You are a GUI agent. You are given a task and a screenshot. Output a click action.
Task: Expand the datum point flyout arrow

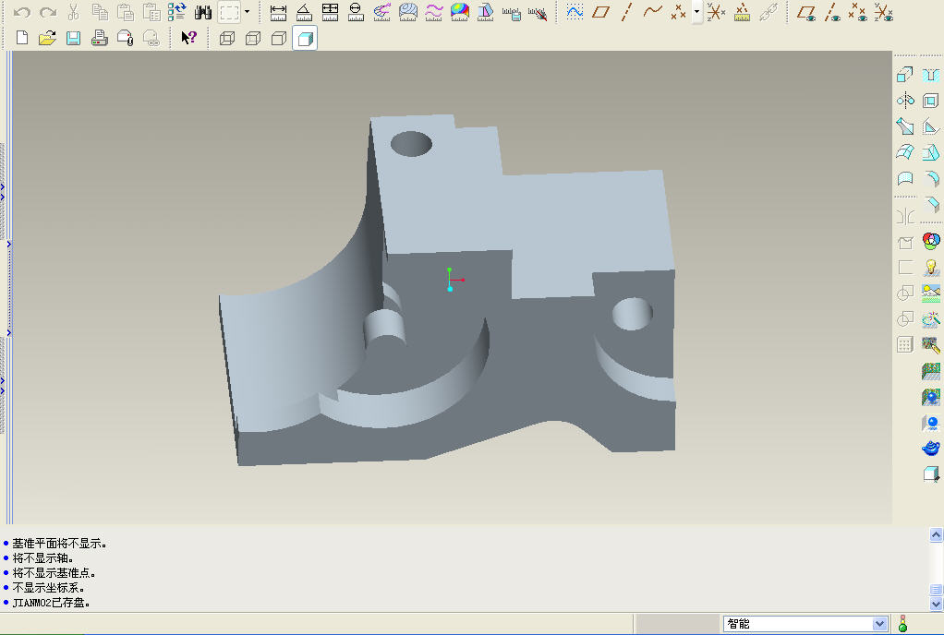696,12
